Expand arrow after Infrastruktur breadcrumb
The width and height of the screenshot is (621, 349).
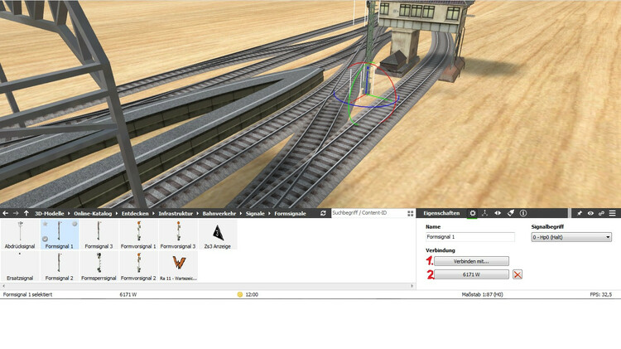point(198,213)
